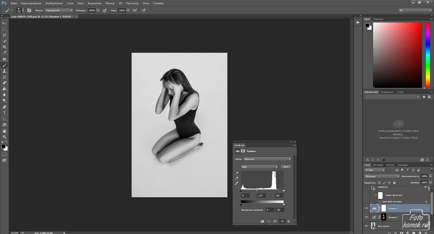Screen dimensions: 434x234
Task: Open the Набор preset dropdown in Levels
Action: coord(266,159)
